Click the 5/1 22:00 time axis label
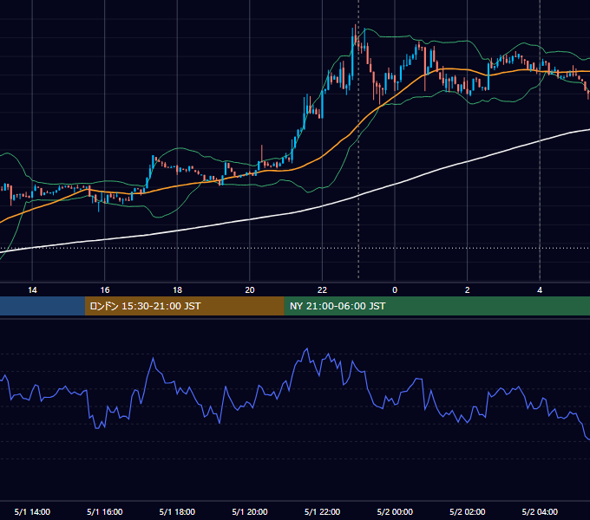Viewport: 590px width, 520px height. pos(322,511)
